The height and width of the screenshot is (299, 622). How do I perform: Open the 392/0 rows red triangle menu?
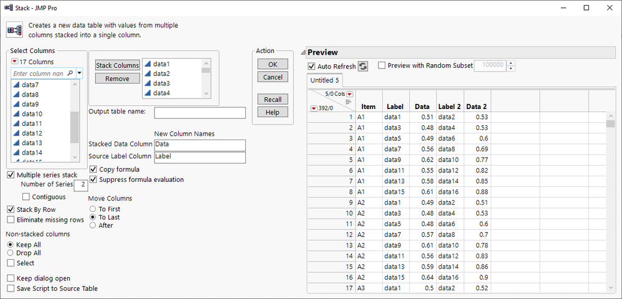[x=314, y=108]
